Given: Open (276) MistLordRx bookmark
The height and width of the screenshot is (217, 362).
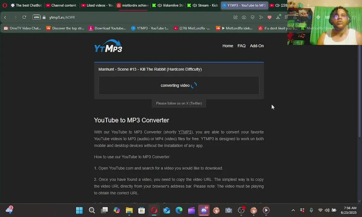Looking at the screenshot, I should point(192,28).
